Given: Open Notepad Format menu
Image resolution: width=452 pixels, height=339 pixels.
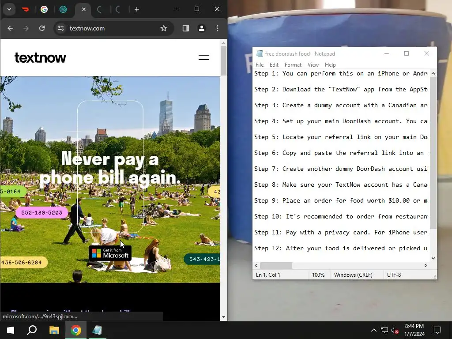Looking at the screenshot, I should (x=293, y=65).
